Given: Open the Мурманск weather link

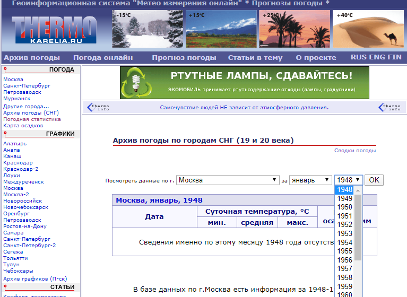Looking at the screenshot, I should pyautogui.click(x=17, y=99).
